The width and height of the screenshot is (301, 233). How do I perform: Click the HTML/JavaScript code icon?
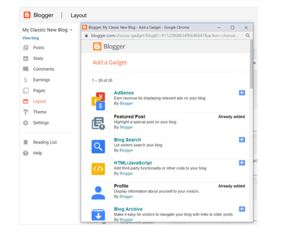pyautogui.click(x=98, y=169)
